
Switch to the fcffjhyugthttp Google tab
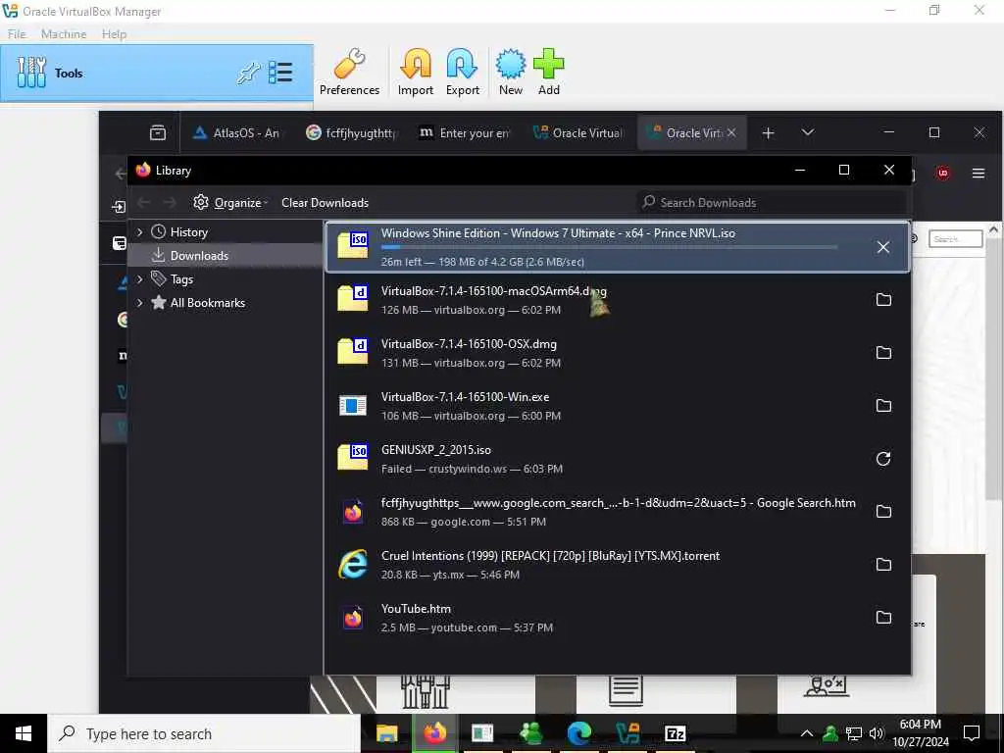[351, 132]
